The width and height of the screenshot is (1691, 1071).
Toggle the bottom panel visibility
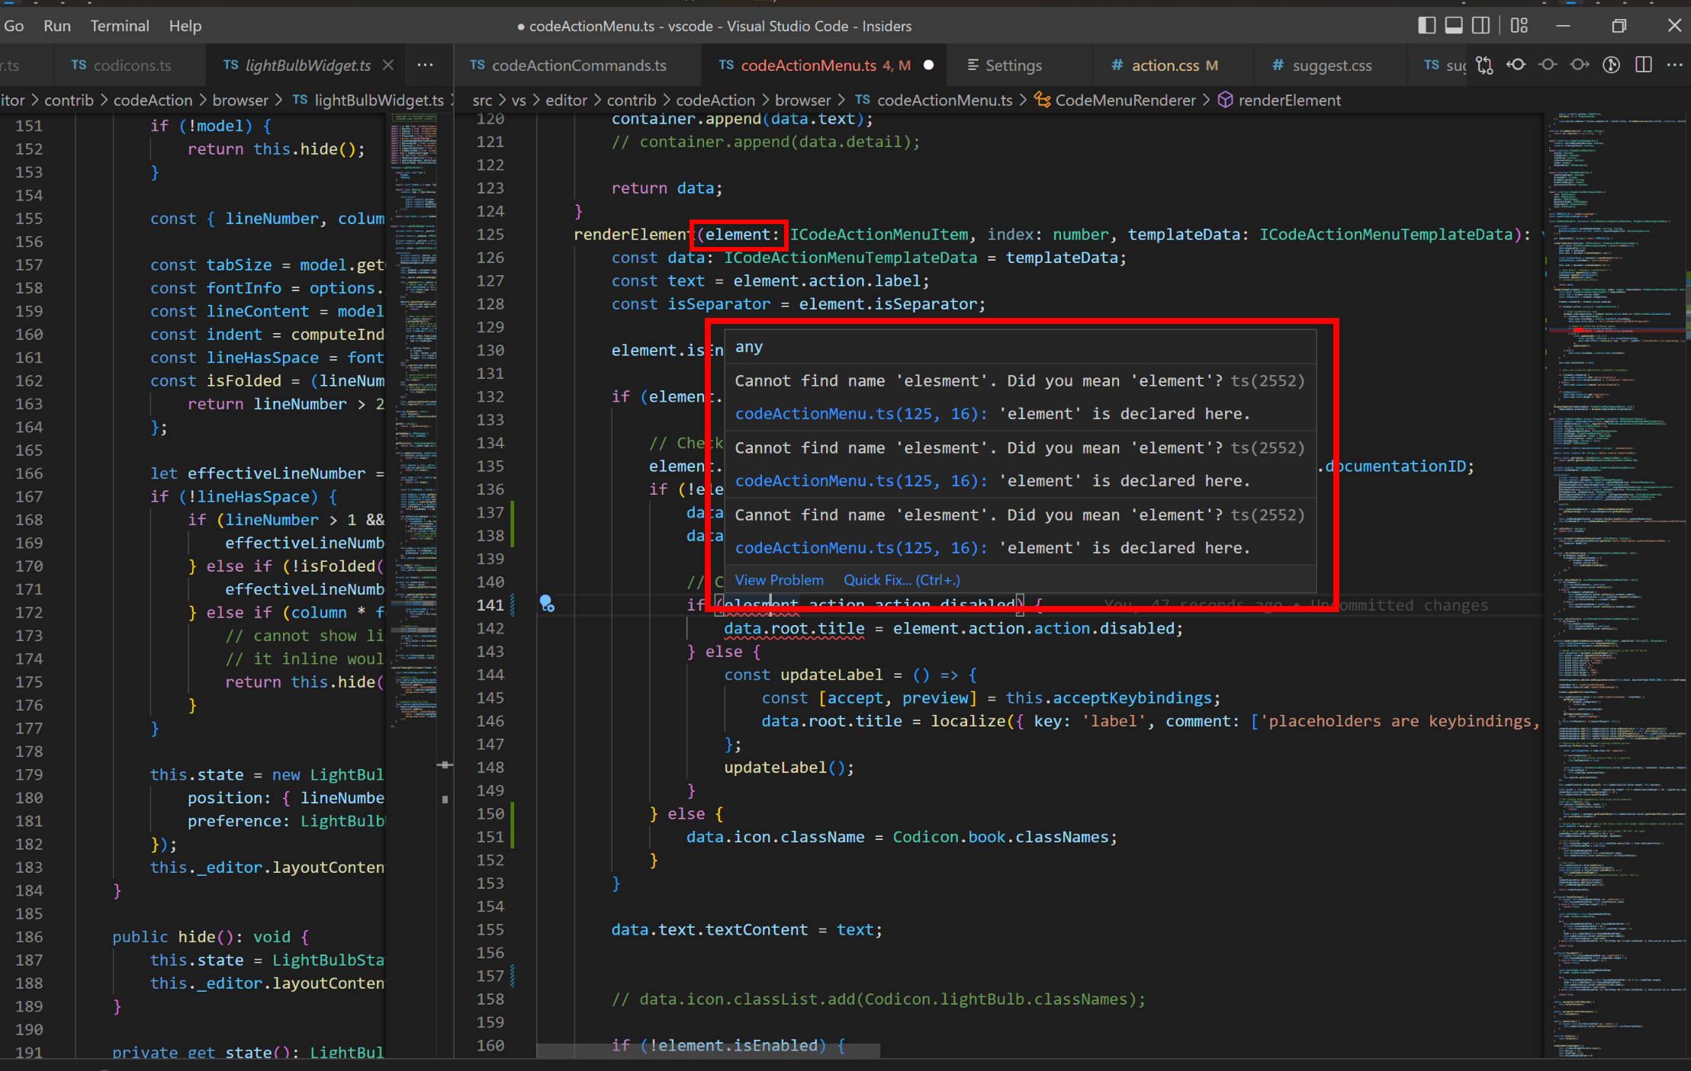tap(1454, 26)
